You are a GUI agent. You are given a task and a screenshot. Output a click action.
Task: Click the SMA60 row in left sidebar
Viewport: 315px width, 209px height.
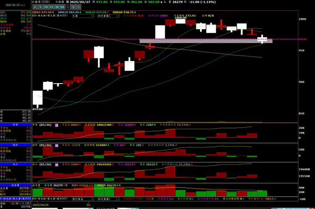click(x=15, y=22)
